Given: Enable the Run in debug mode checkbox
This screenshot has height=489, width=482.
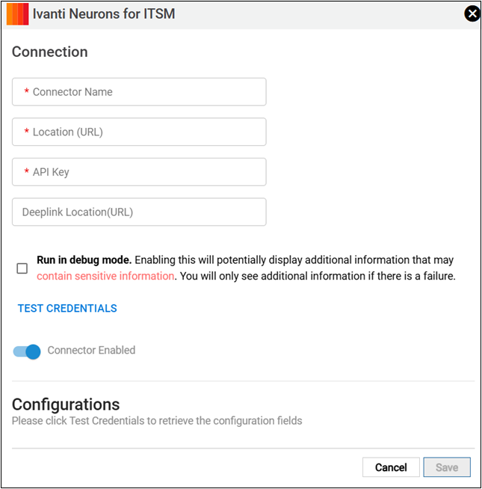Looking at the screenshot, I should tap(22, 268).
